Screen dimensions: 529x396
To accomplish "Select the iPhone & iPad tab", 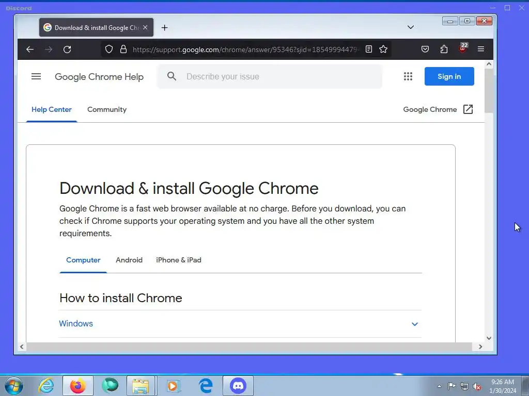I will click(x=178, y=260).
